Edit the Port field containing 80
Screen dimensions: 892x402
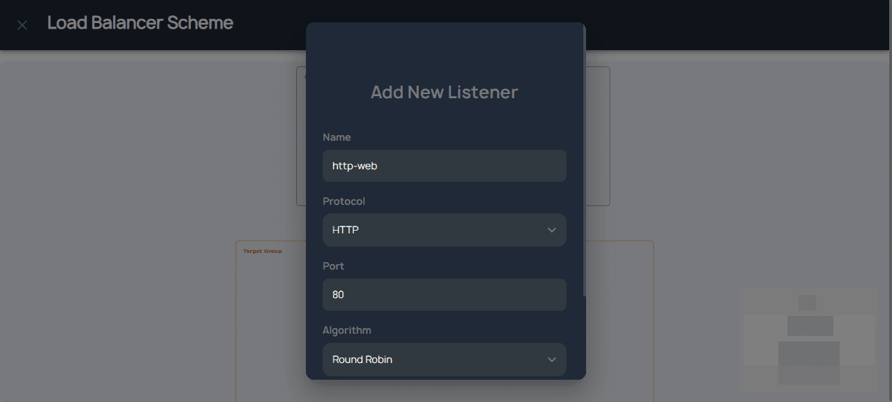coord(445,295)
